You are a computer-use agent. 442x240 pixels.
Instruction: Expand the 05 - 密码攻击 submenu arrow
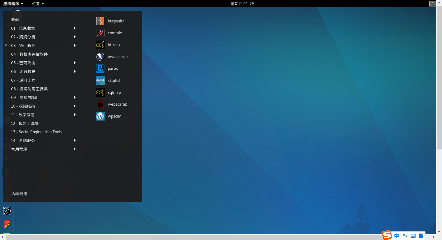(x=75, y=63)
